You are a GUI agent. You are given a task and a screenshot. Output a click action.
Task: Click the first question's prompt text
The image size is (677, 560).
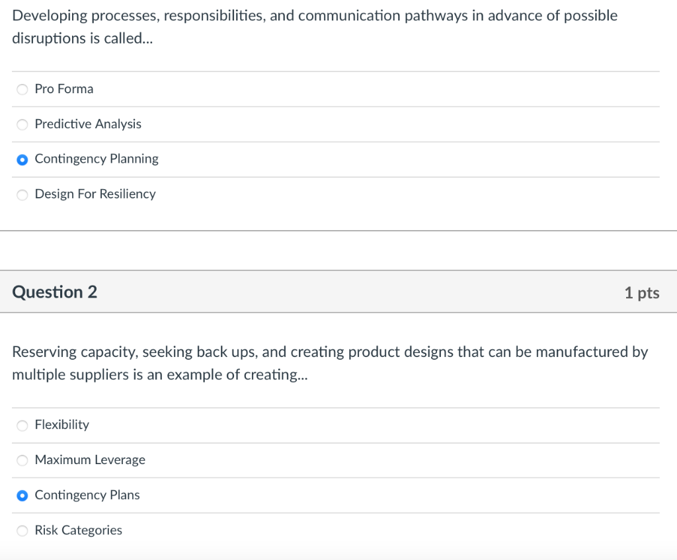pyautogui.click(x=315, y=26)
